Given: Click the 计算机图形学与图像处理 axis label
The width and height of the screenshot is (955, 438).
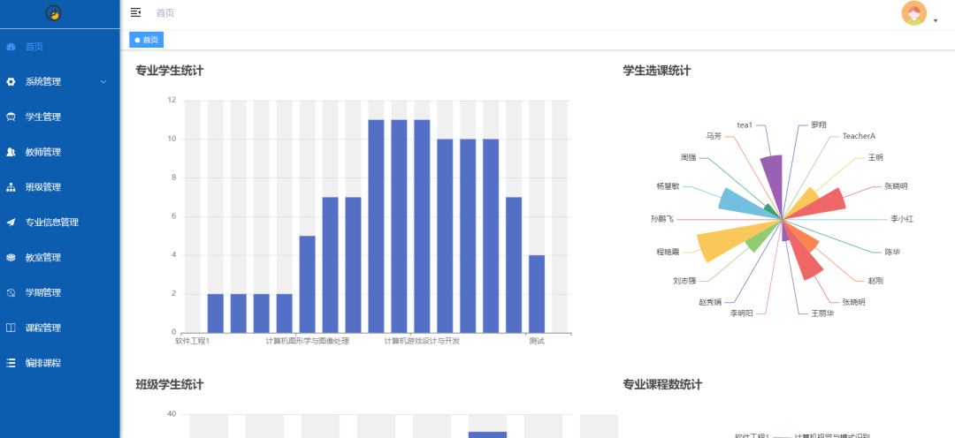Looking at the screenshot, I should (x=308, y=341).
